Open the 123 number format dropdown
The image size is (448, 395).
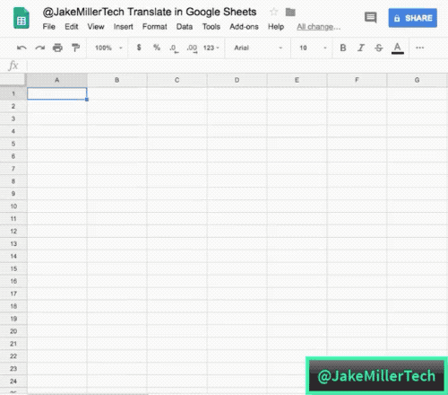coord(211,48)
